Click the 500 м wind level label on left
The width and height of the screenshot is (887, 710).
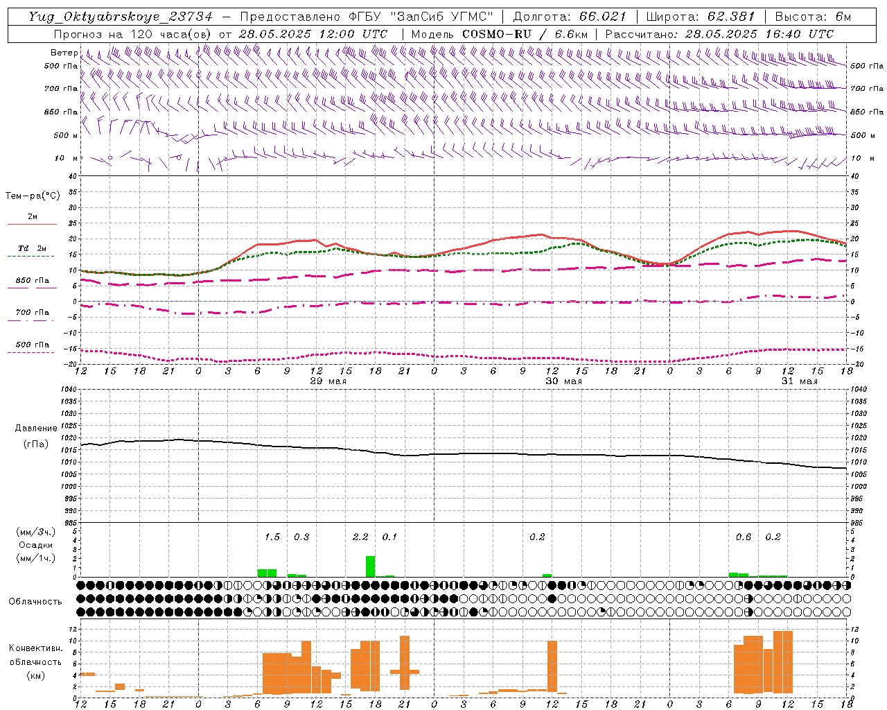click(66, 135)
